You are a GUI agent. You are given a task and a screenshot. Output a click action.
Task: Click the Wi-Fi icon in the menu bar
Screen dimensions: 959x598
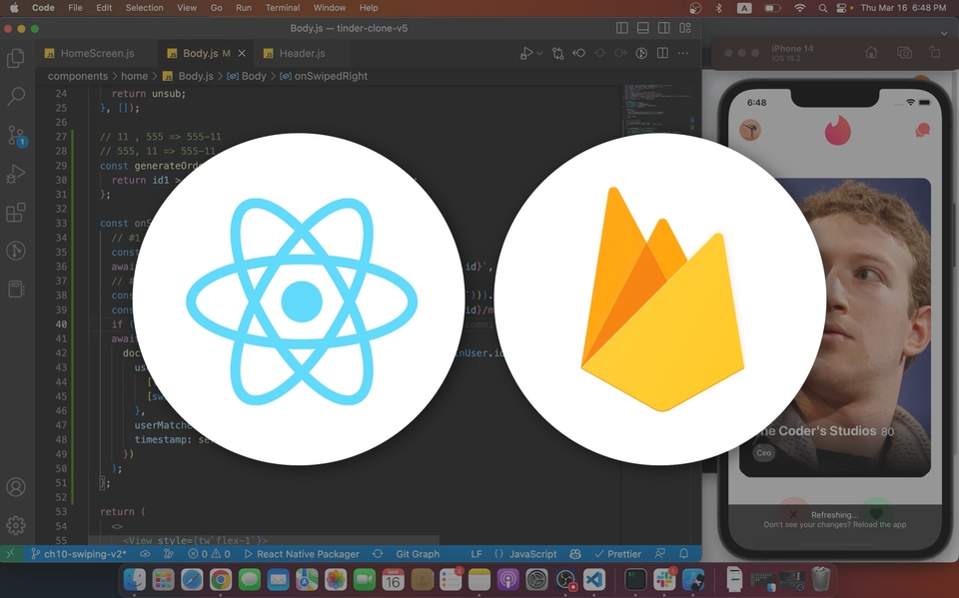pos(799,8)
